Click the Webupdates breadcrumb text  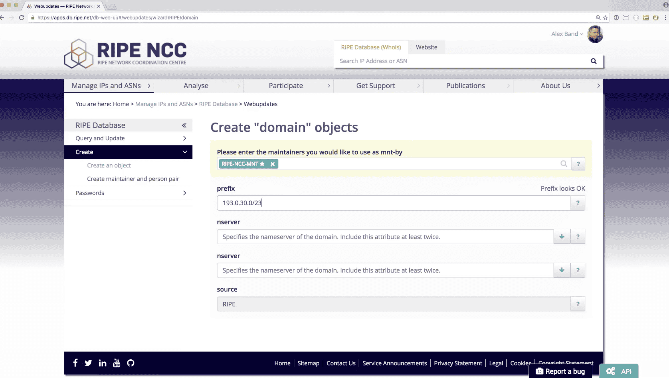(x=260, y=104)
